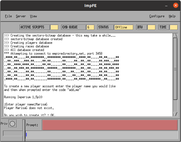The height and width of the screenshot is (142, 181).
Task: Open the Server menu
Action: click(x=21, y=16)
